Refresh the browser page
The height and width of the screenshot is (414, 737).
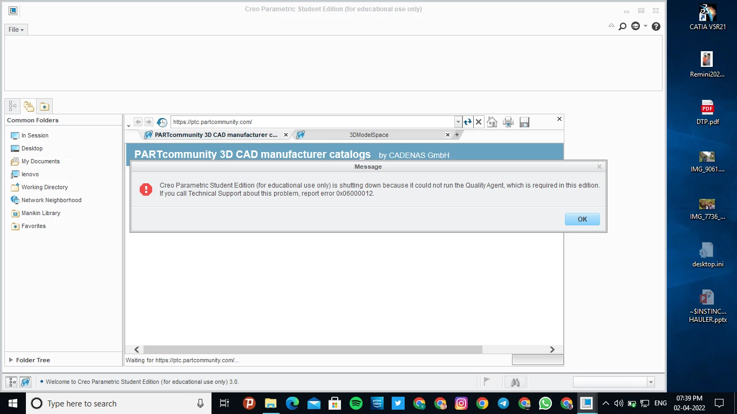468,122
